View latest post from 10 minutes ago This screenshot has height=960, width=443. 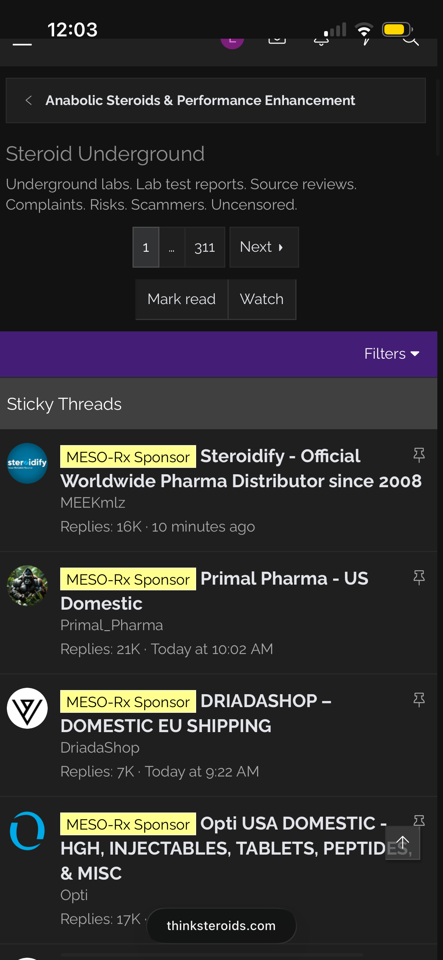203,527
